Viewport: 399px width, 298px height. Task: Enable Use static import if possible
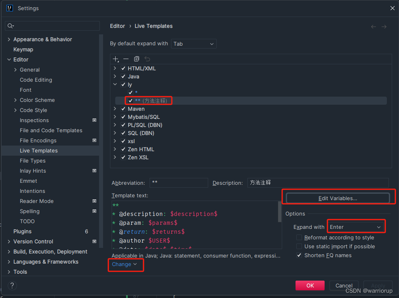coord(299,246)
